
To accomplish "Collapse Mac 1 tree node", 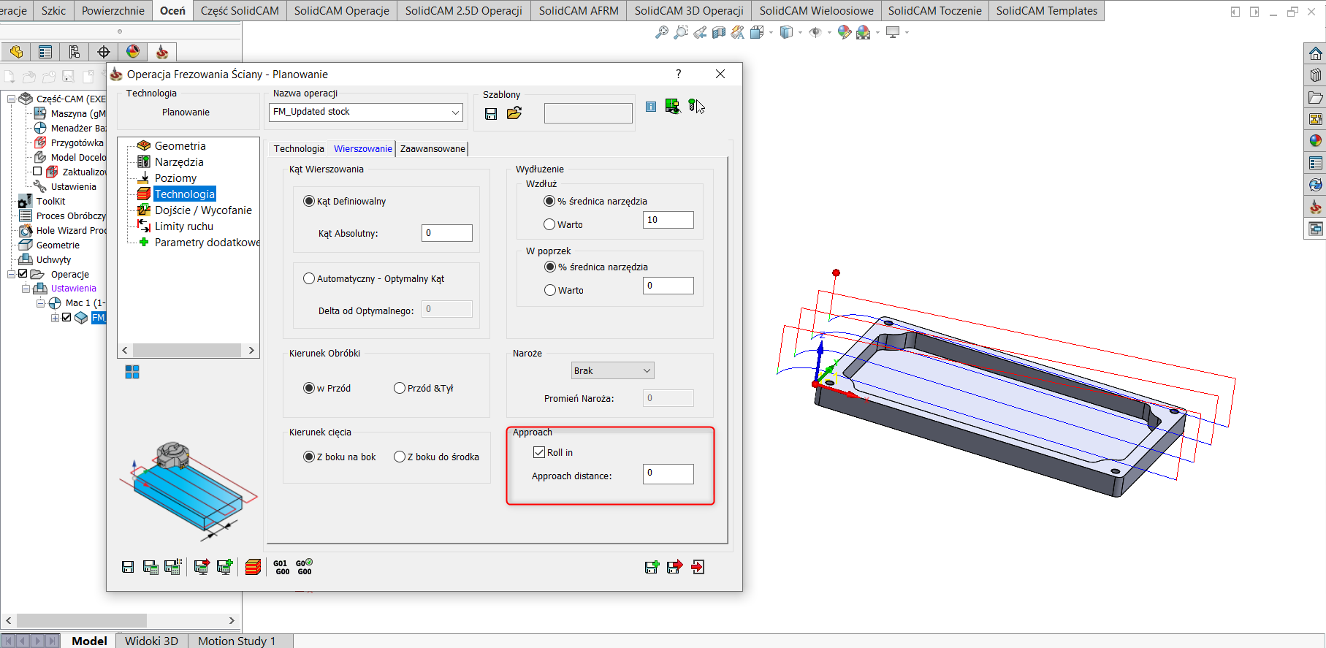I will point(41,302).
